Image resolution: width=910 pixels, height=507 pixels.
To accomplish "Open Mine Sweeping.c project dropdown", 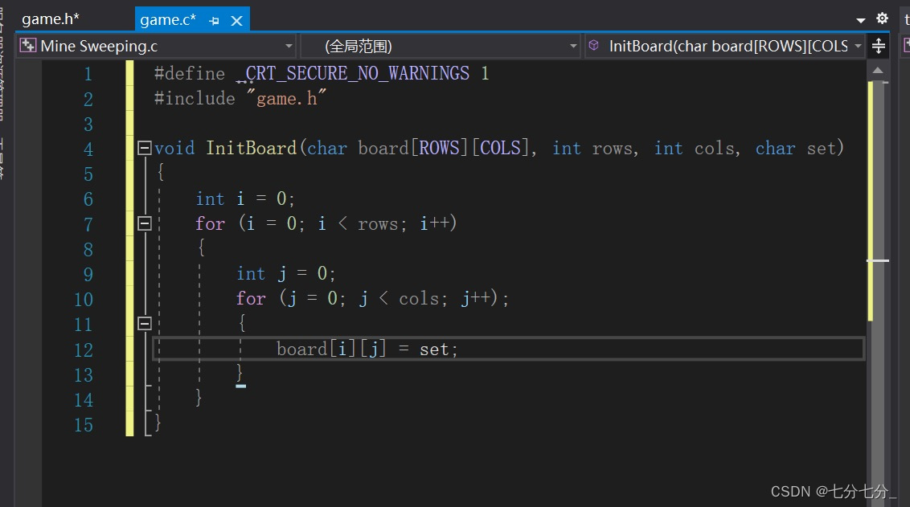I will coord(289,46).
